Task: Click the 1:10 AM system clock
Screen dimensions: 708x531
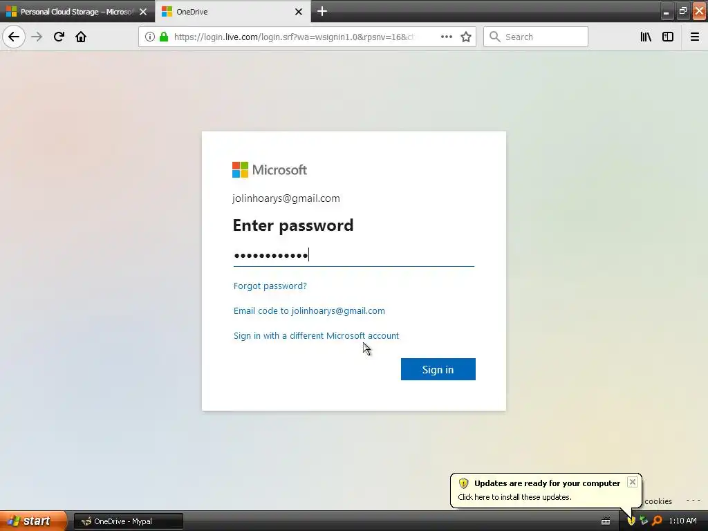Action: coord(682,521)
